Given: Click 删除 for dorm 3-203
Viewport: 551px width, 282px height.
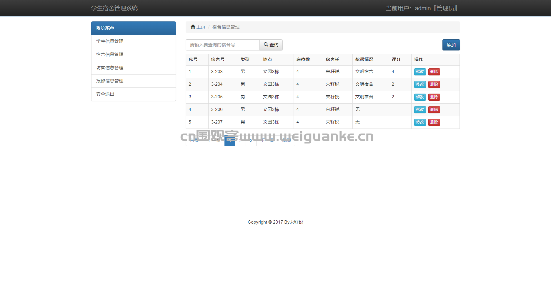Looking at the screenshot, I should [x=434, y=72].
